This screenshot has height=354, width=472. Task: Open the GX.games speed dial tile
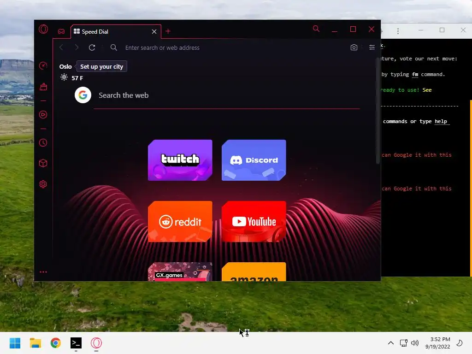[180, 272]
